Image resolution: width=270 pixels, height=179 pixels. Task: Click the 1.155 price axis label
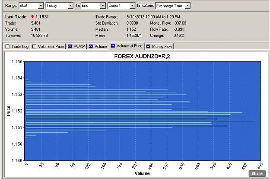click(x=17, y=62)
